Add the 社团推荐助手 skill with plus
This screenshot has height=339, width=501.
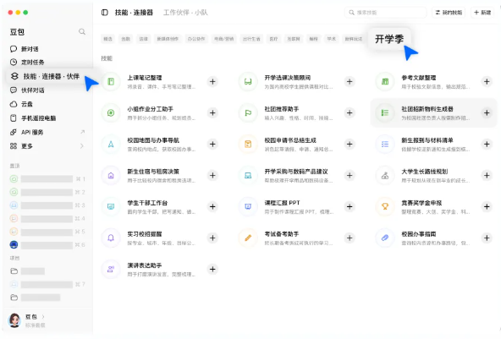350,113
